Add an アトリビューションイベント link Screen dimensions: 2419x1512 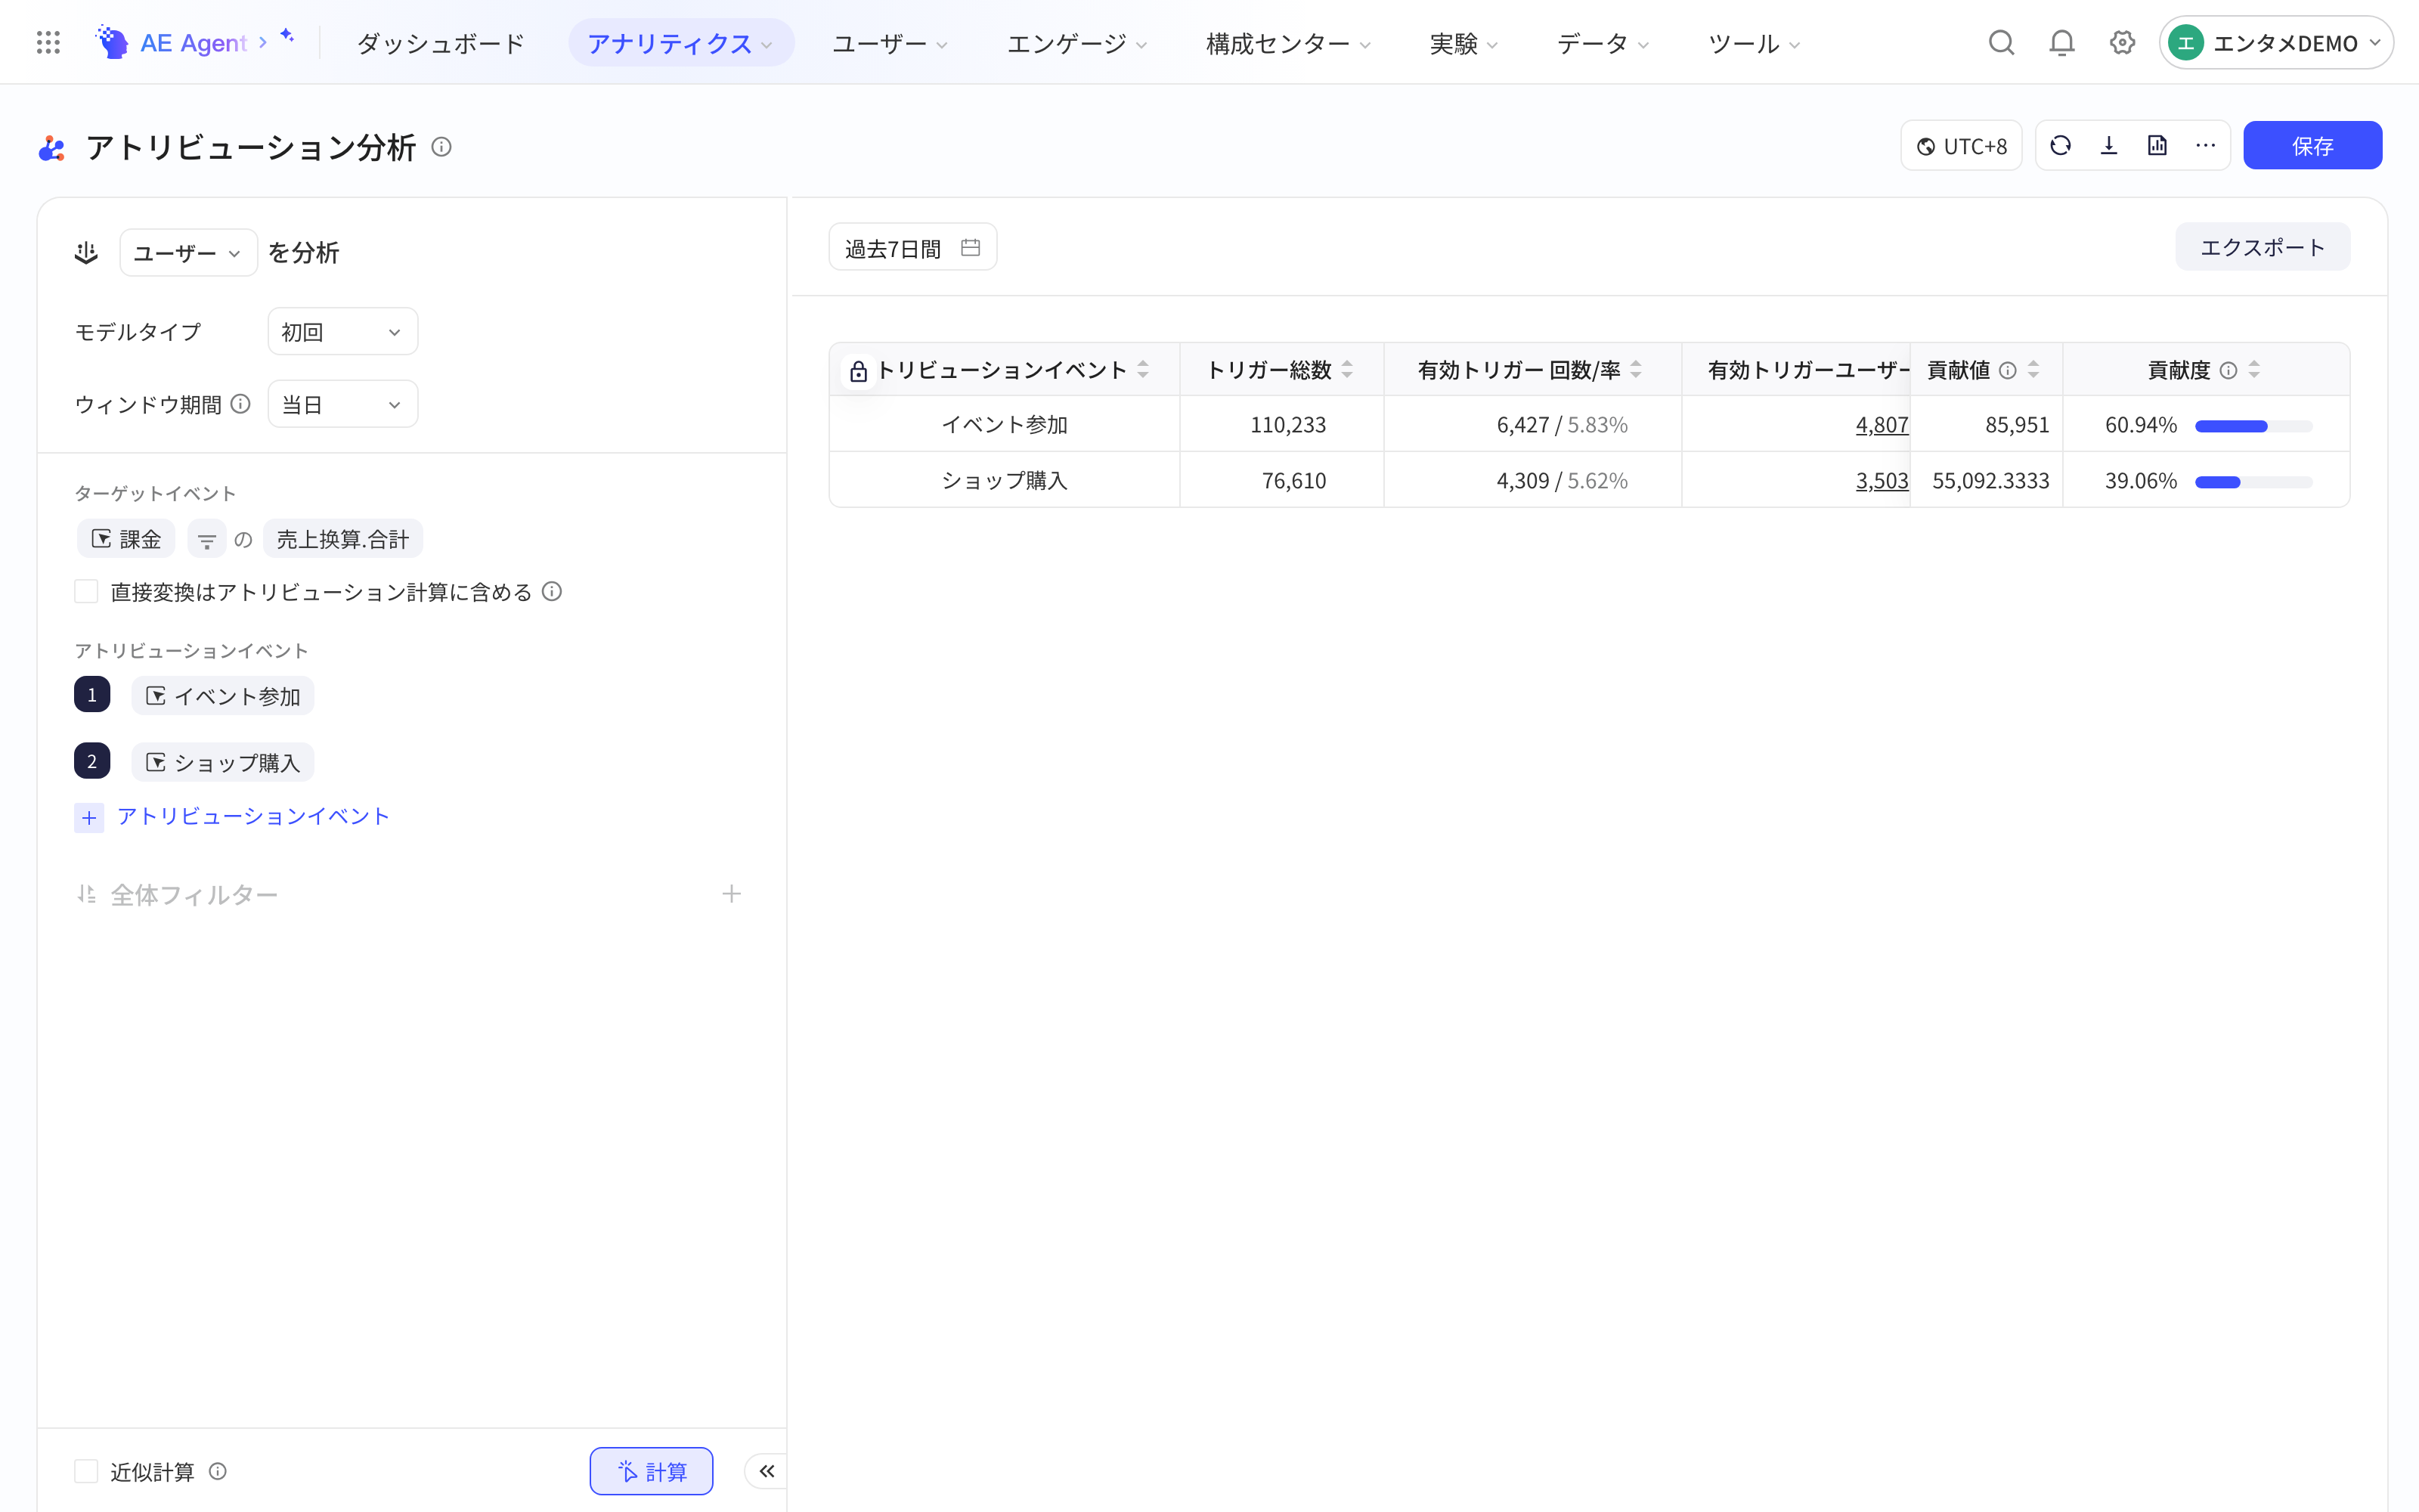[232, 816]
